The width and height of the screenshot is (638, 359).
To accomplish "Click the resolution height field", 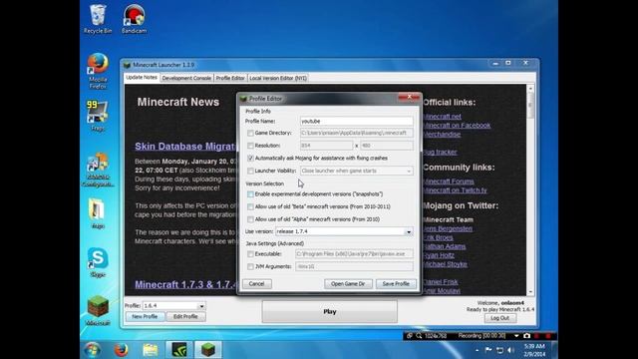I will (387, 146).
